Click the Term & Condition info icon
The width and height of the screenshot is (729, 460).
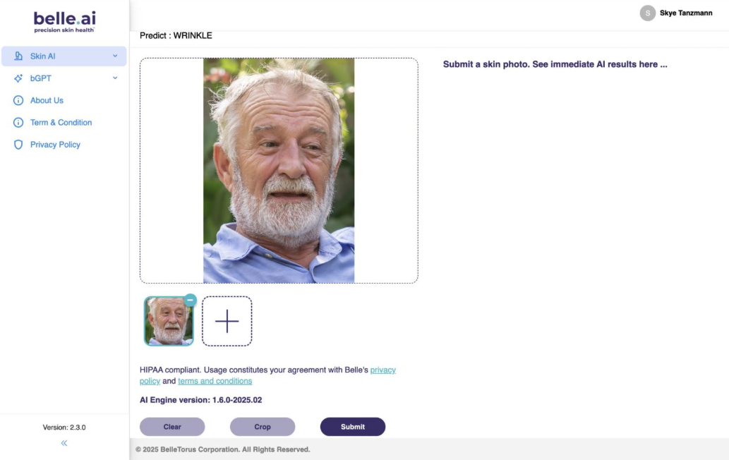click(18, 123)
